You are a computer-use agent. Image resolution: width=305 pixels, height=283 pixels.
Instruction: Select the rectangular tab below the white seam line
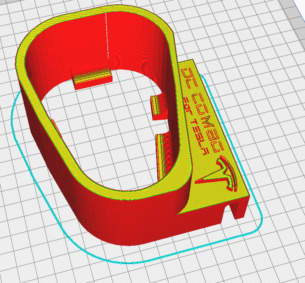(x=92, y=79)
